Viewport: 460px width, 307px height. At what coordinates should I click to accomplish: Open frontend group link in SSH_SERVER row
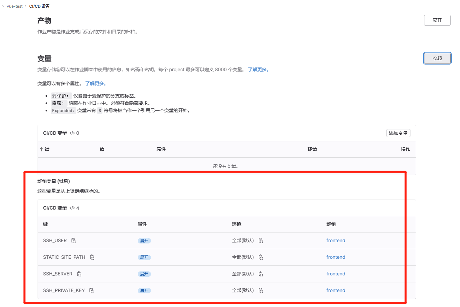tap(336, 274)
